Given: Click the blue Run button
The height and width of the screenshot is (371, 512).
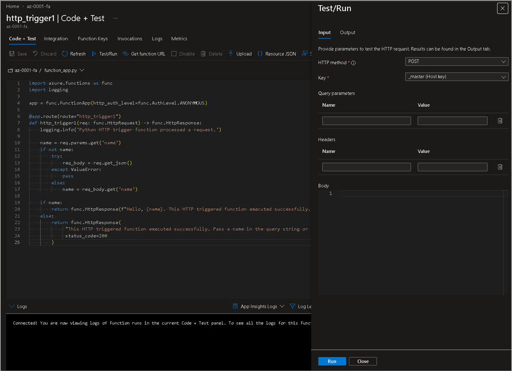Looking at the screenshot, I should pyautogui.click(x=332, y=361).
